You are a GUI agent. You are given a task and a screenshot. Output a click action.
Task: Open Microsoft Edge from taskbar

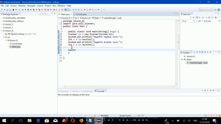(x=38, y=121)
